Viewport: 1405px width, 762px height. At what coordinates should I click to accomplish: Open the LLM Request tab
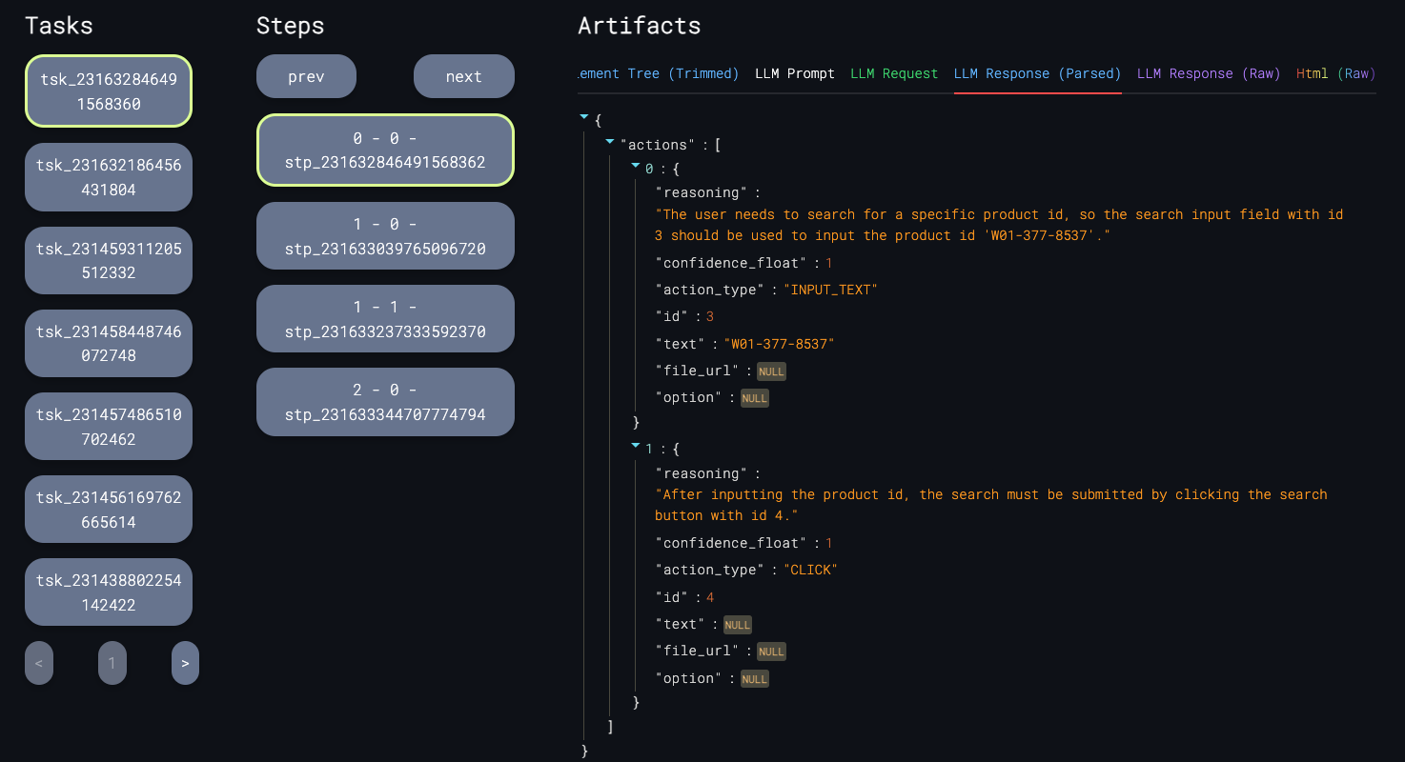893,73
